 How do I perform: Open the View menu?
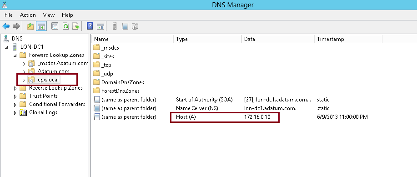49,15
